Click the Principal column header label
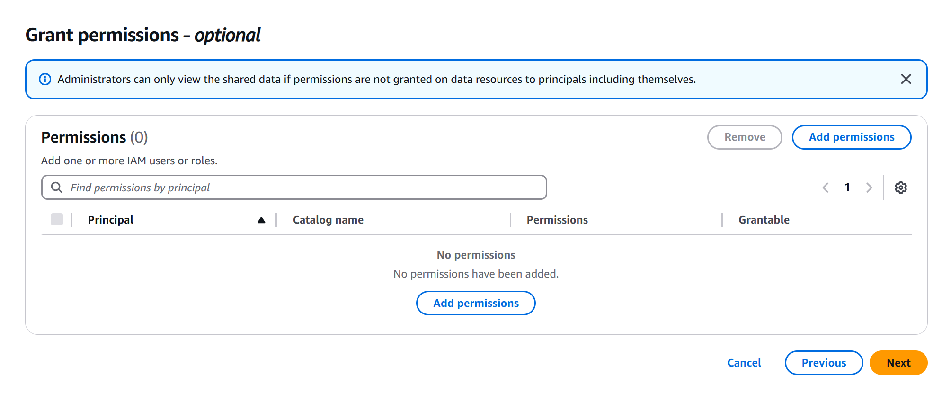 point(111,220)
